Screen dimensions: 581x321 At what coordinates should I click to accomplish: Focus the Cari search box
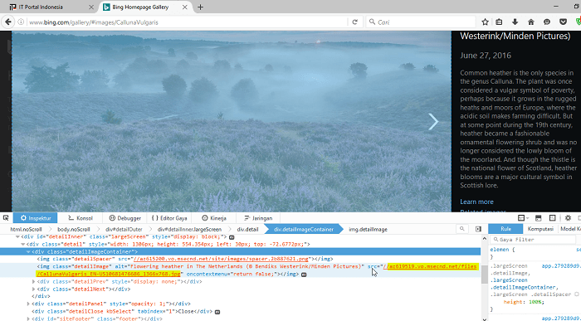pyautogui.click(x=421, y=22)
